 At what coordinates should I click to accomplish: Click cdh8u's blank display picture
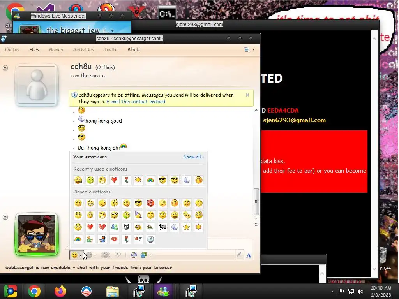pyautogui.click(x=37, y=85)
